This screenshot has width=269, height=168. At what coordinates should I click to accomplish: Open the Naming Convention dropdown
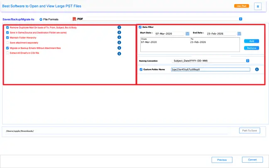tap(247, 61)
